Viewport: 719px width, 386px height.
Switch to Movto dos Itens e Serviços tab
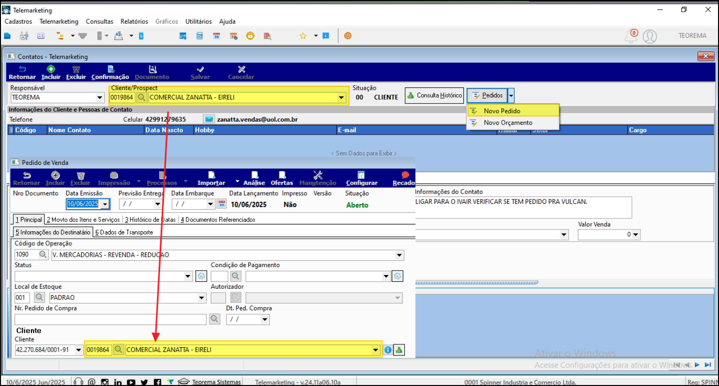coord(84,220)
